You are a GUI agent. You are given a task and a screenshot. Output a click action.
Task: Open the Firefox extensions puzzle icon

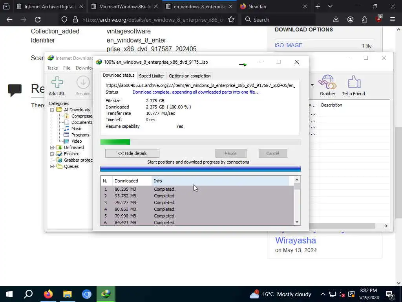point(364,20)
